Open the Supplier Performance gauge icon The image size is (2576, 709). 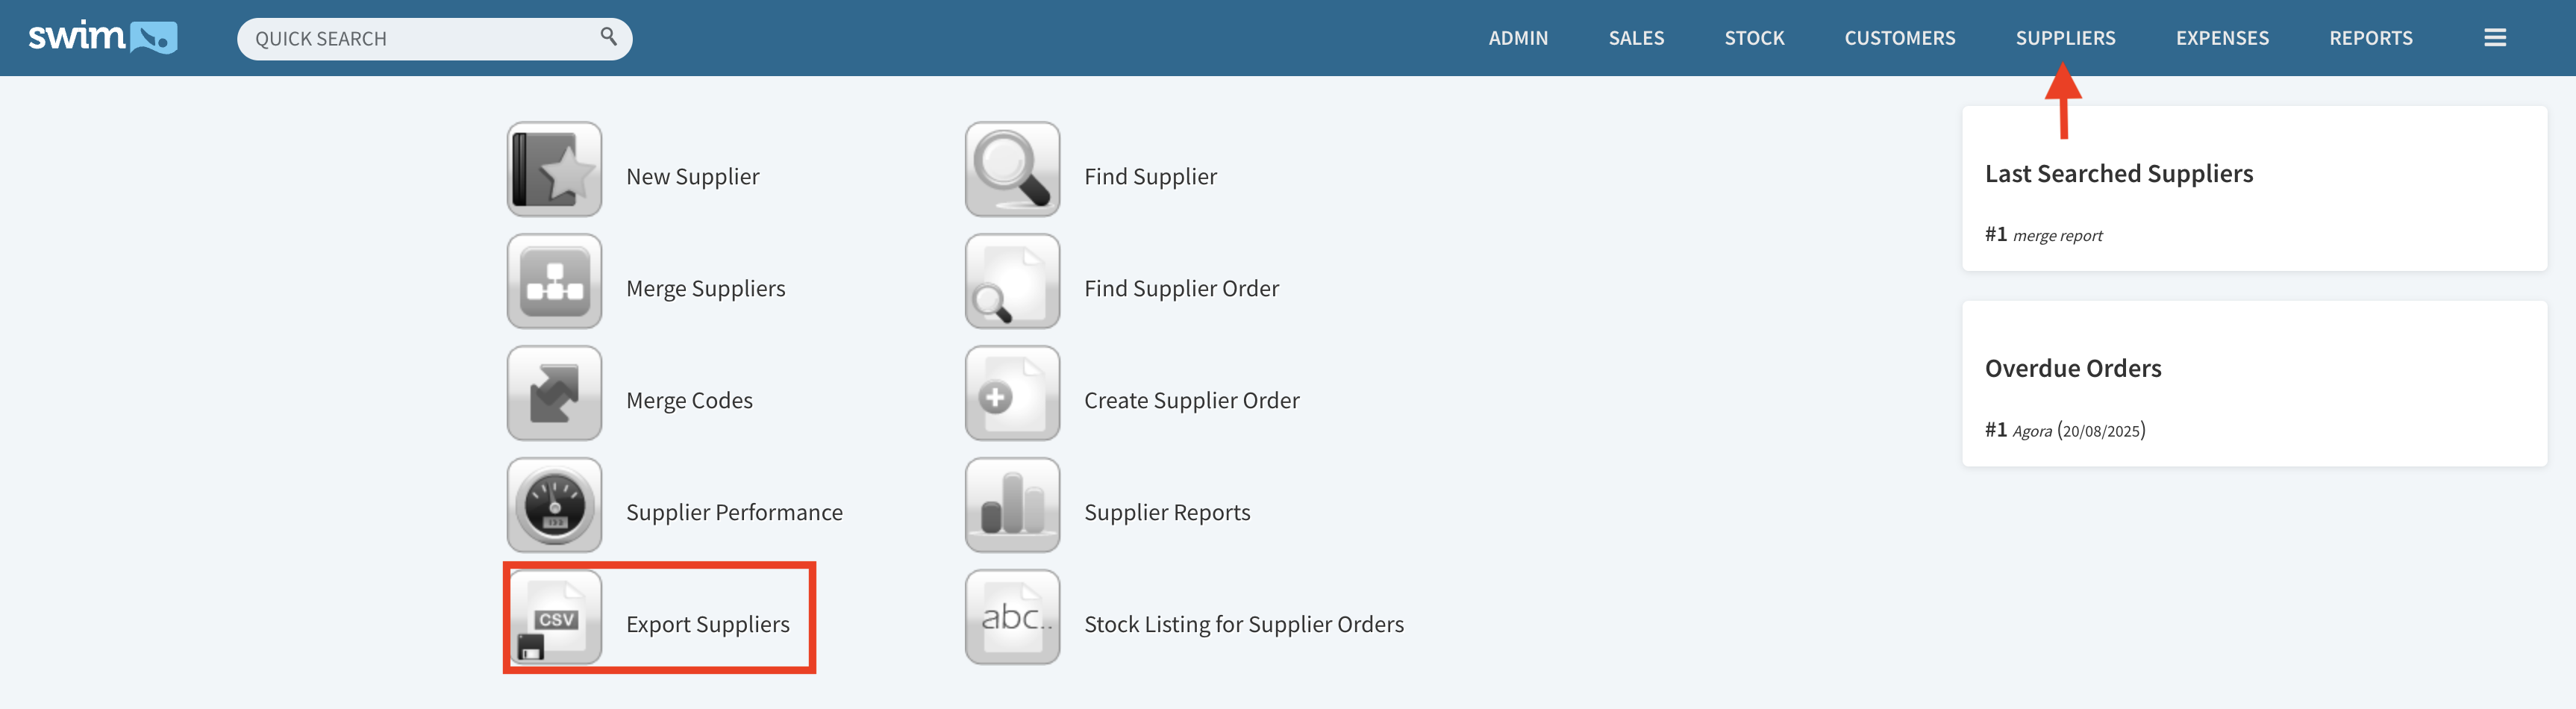click(x=554, y=505)
